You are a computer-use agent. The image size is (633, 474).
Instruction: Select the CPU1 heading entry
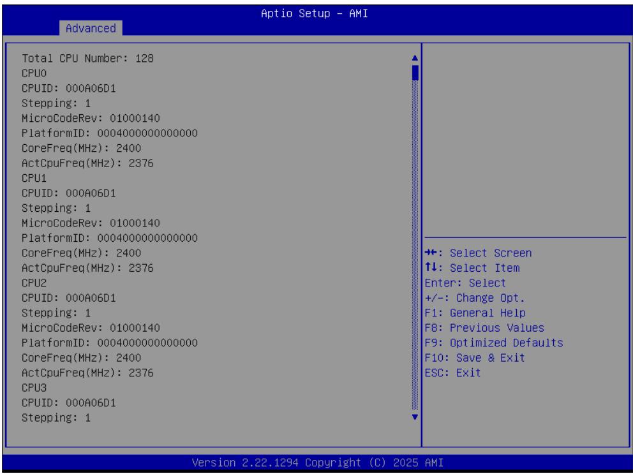34,178
